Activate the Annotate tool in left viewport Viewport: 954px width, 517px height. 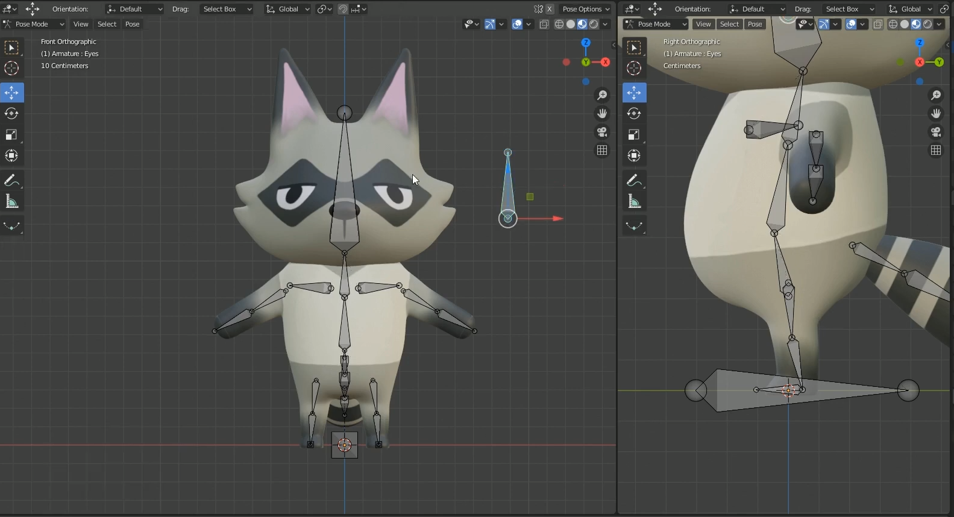point(11,180)
